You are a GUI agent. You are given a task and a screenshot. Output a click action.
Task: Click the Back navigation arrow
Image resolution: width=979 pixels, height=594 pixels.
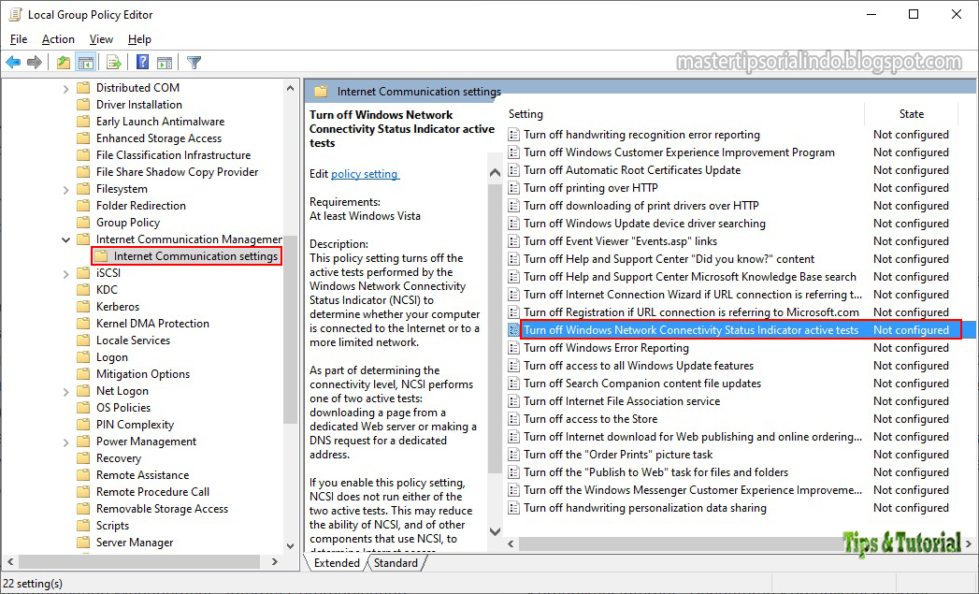click(12, 62)
